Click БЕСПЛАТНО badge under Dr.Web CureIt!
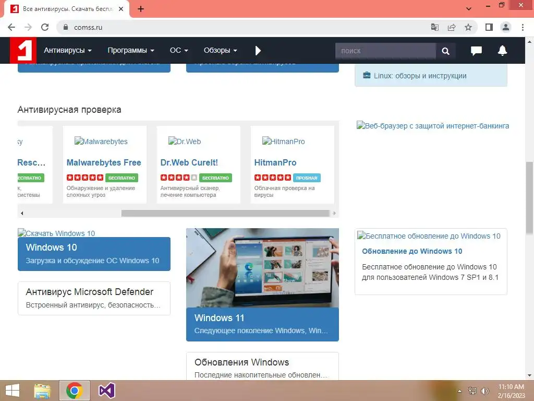Image resolution: width=534 pixels, height=401 pixels. [x=215, y=178]
